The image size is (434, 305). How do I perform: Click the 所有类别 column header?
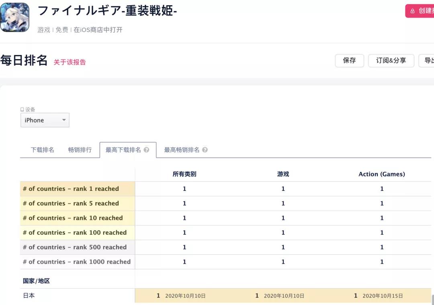pyautogui.click(x=184, y=174)
